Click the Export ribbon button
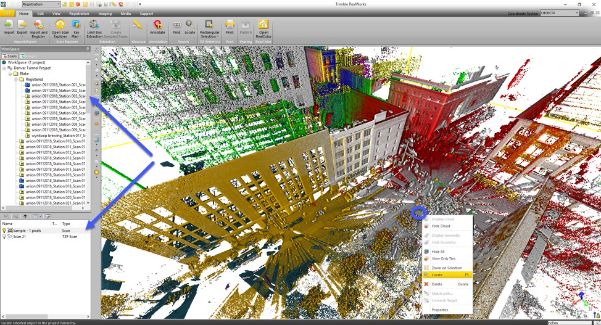 (x=22, y=28)
